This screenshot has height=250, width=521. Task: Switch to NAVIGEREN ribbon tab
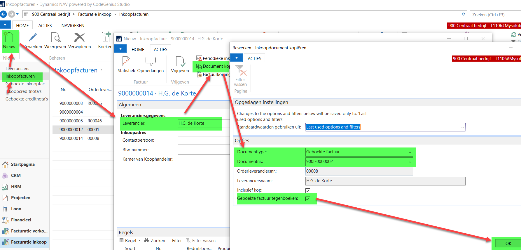(x=73, y=25)
